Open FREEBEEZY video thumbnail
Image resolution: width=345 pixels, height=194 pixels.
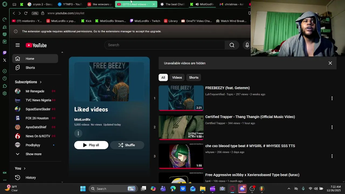coord(181,98)
